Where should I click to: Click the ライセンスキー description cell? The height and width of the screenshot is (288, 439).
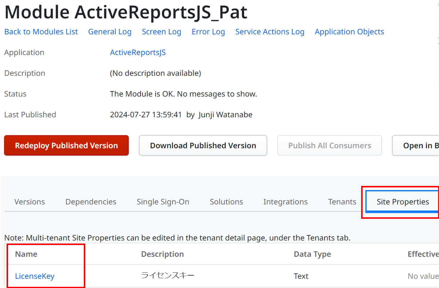point(168,275)
